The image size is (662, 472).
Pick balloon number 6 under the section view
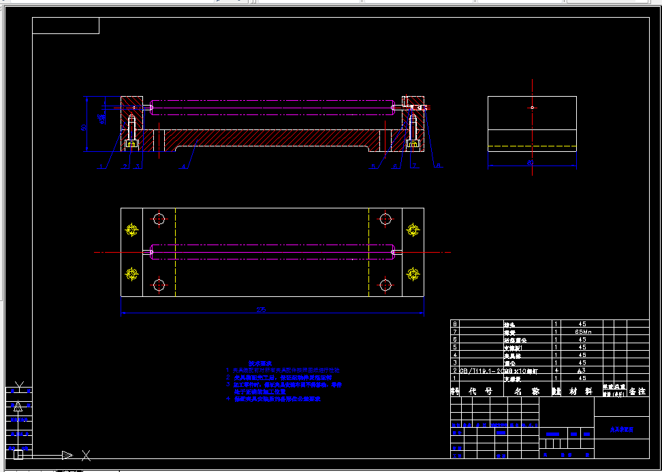[x=395, y=166]
